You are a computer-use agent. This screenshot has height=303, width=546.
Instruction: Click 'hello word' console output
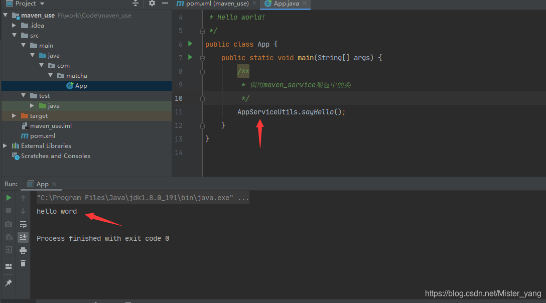57,211
